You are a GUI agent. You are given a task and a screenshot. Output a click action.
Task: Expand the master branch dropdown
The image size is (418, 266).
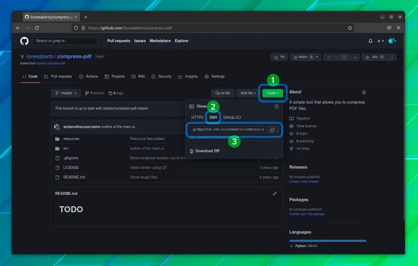tap(66, 93)
